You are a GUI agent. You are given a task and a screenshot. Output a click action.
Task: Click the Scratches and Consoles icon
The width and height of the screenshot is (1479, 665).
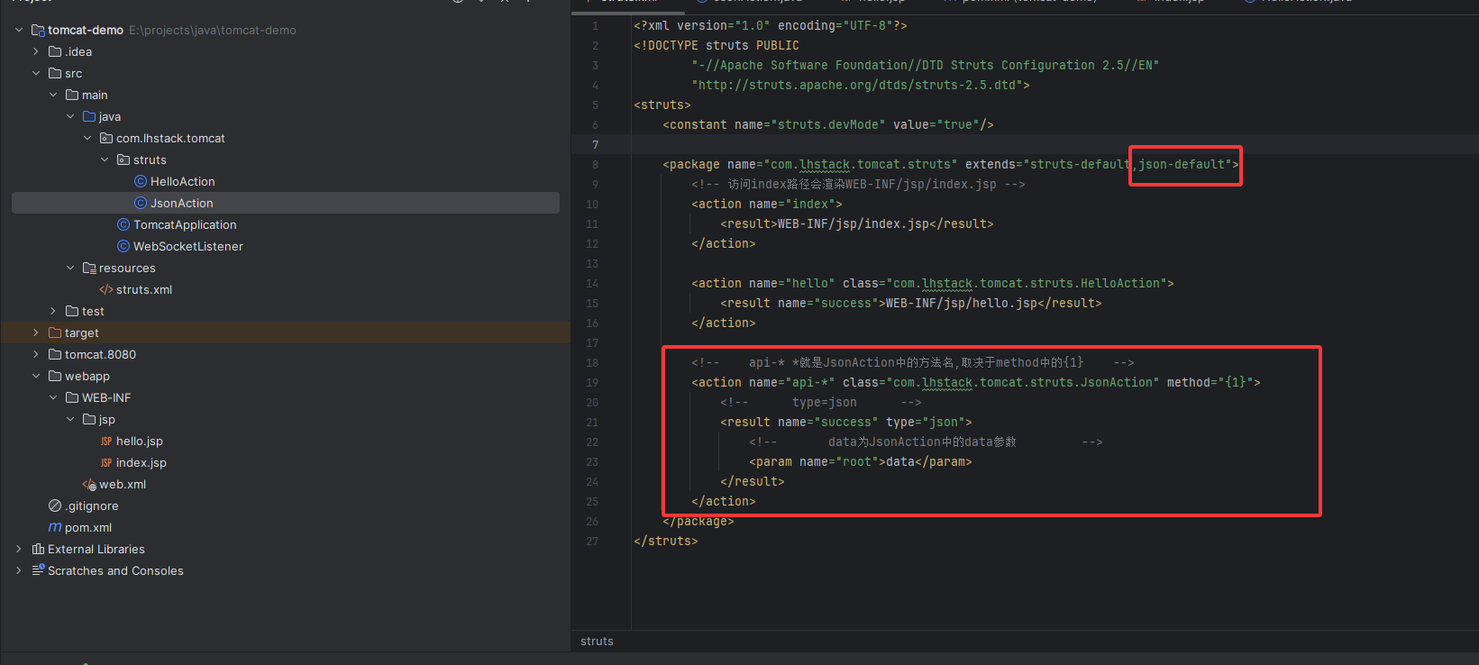(38, 570)
